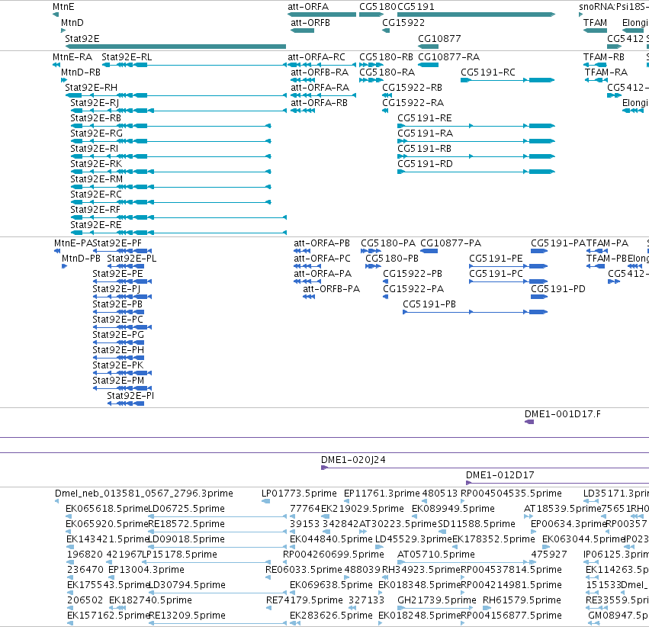Select the Dmel_neb_013581_0567_2796.3prime label
This screenshot has height=627, width=649.
click(x=144, y=494)
